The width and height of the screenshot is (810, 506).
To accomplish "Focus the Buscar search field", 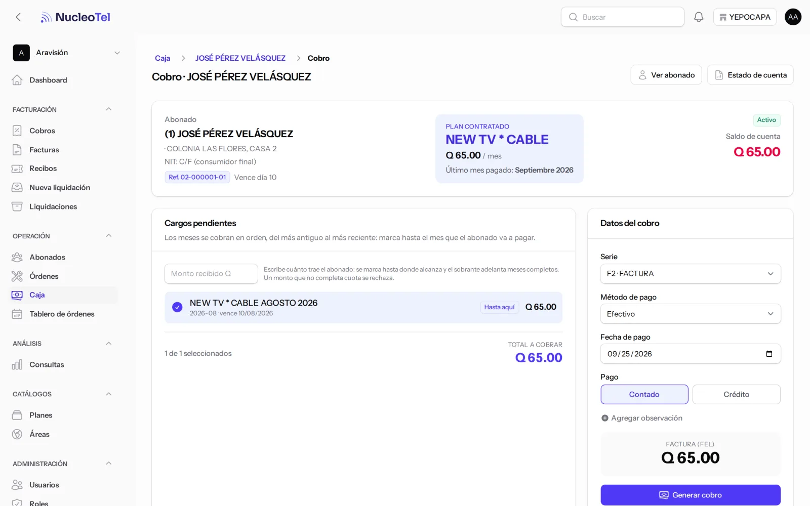I will (623, 17).
